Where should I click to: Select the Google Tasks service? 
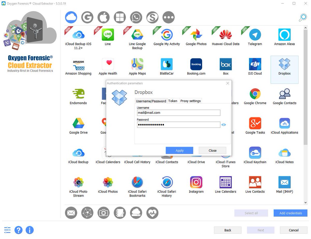255,126
